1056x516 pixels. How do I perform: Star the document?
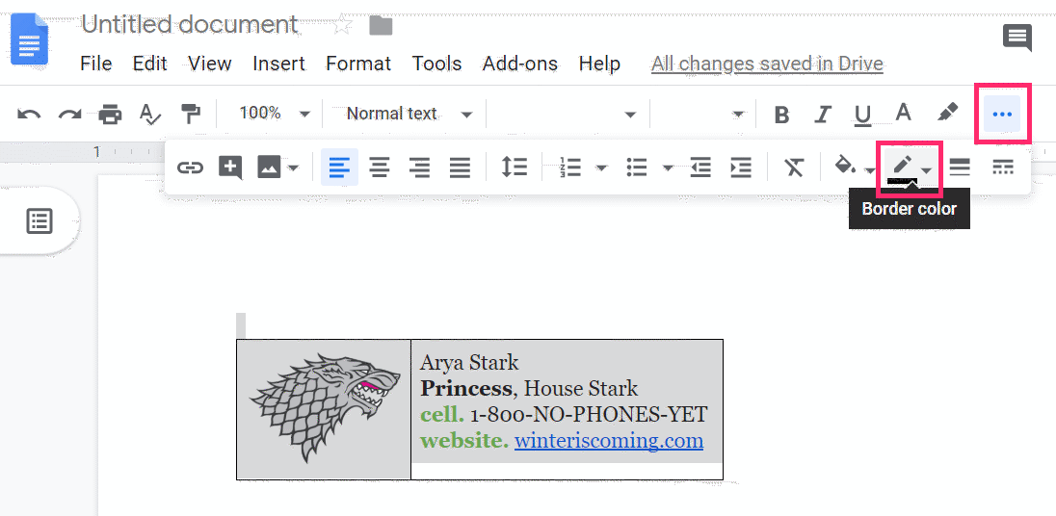342,25
